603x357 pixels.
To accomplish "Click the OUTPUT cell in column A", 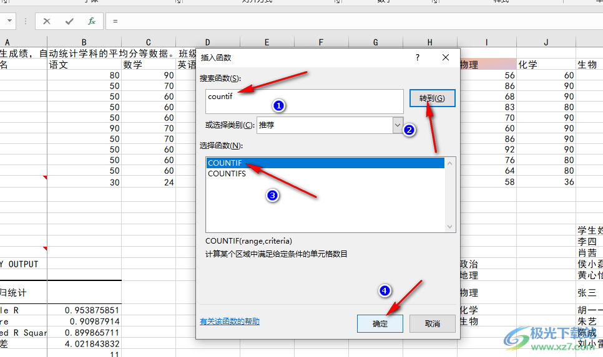I will coord(24,264).
